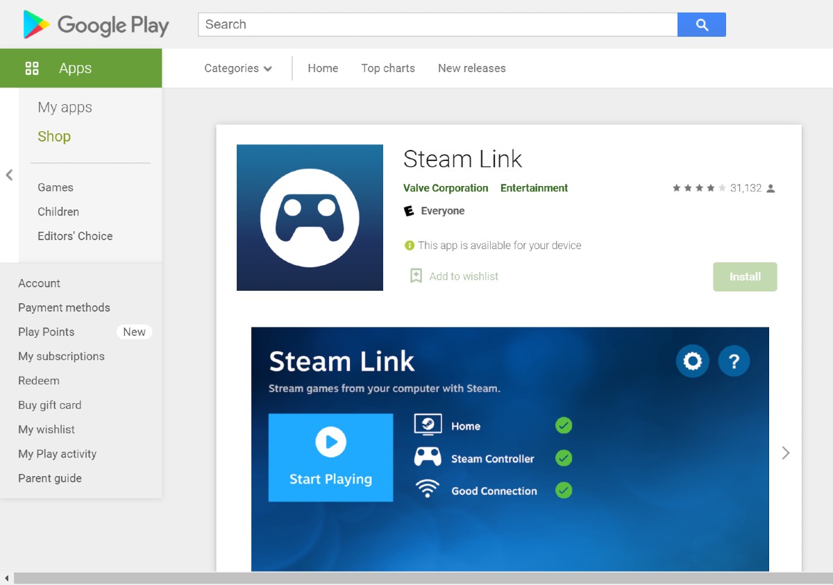Open My subscriptions

pyautogui.click(x=61, y=356)
